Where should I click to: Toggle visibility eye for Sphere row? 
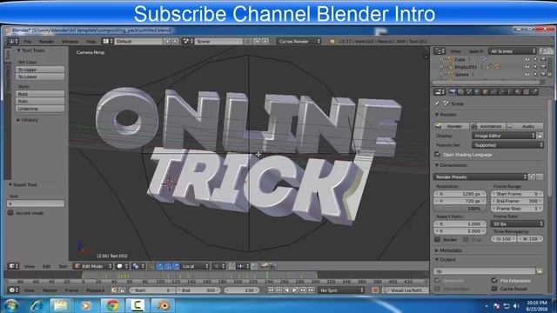pyautogui.click(x=527, y=74)
